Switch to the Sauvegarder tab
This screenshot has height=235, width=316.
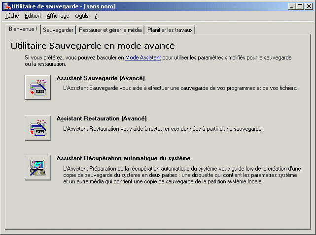pos(58,30)
